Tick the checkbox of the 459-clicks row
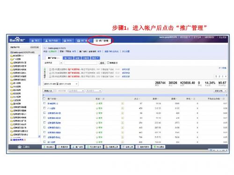The width and height of the screenshot is (234, 175). (44, 108)
